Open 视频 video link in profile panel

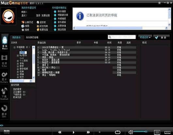[x=25, y=30]
